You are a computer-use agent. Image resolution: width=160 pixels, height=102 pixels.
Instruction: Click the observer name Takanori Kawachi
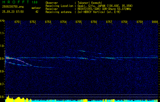pos(90,3)
